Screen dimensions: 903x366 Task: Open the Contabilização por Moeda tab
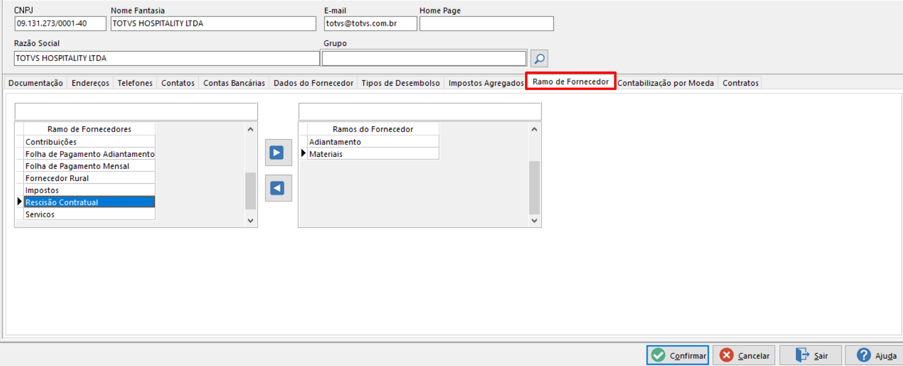pos(666,83)
